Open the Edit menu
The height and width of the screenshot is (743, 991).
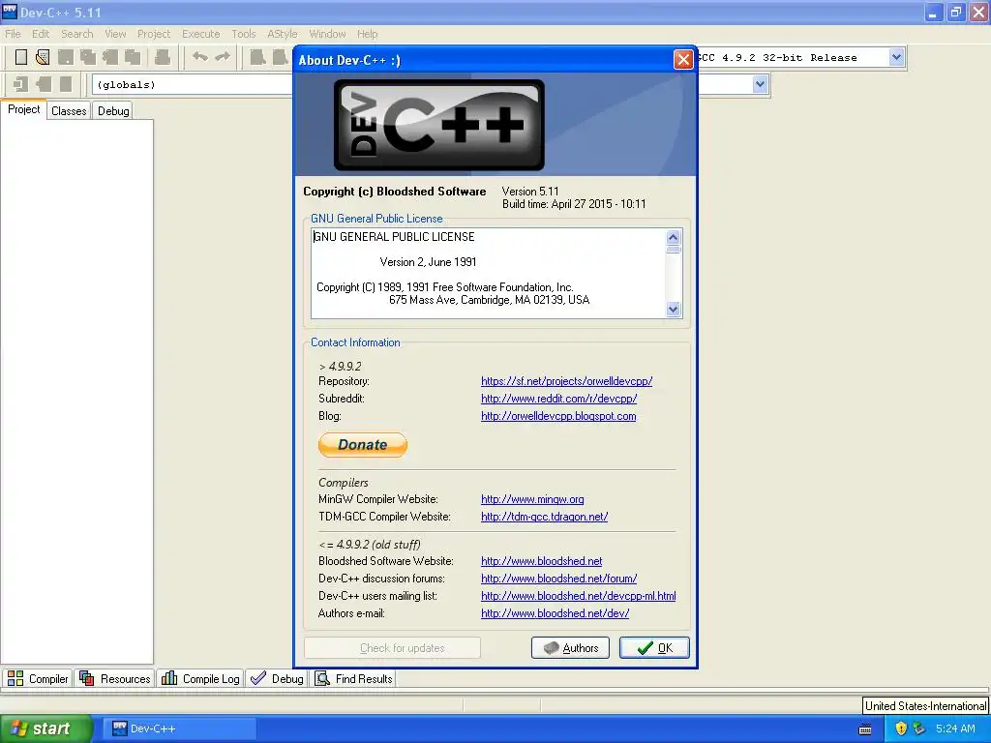pyautogui.click(x=41, y=34)
